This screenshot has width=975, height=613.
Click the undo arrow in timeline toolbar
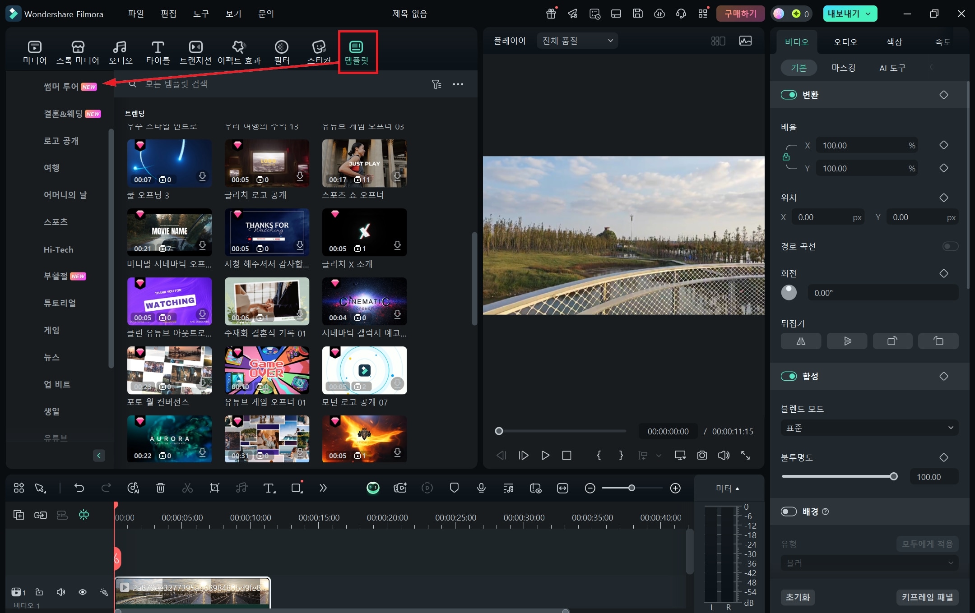tap(79, 488)
